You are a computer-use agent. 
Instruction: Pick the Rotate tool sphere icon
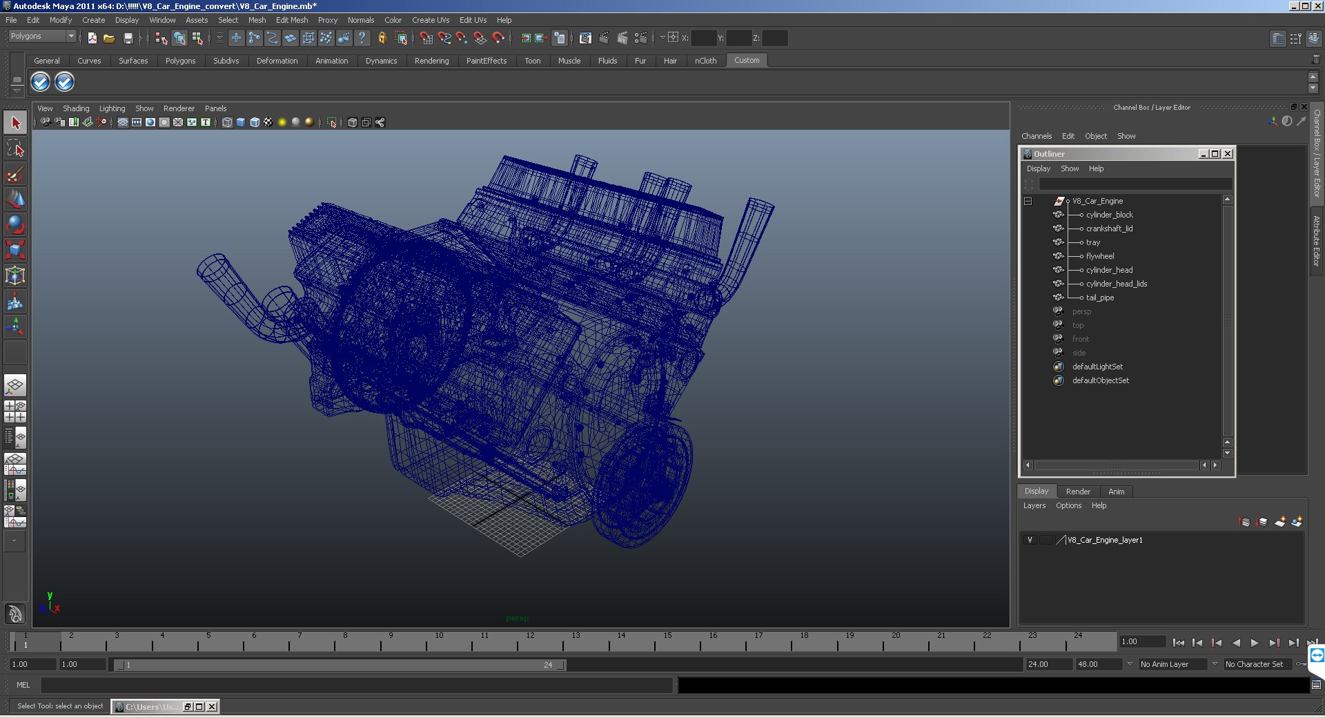pyautogui.click(x=15, y=225)
